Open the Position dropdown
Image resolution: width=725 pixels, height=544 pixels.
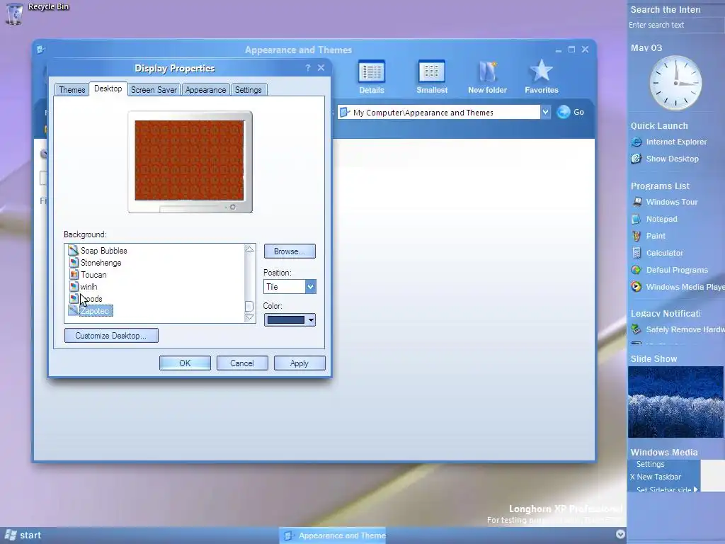tap(310, 287)
